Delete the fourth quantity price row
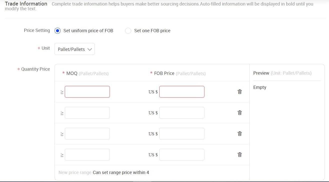The height and width of the screenshot is (182, 329). tap(239, 155)
